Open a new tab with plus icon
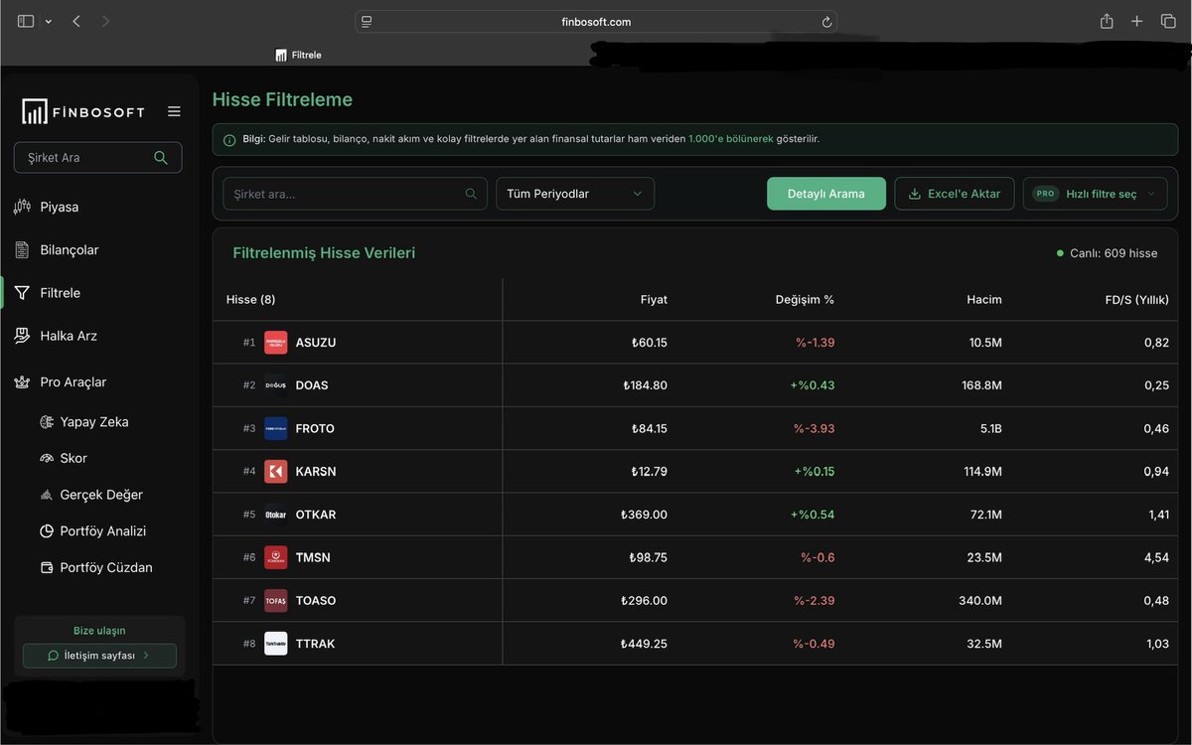This screenshot has height=745, width=1192. [x=1137, y=21]
